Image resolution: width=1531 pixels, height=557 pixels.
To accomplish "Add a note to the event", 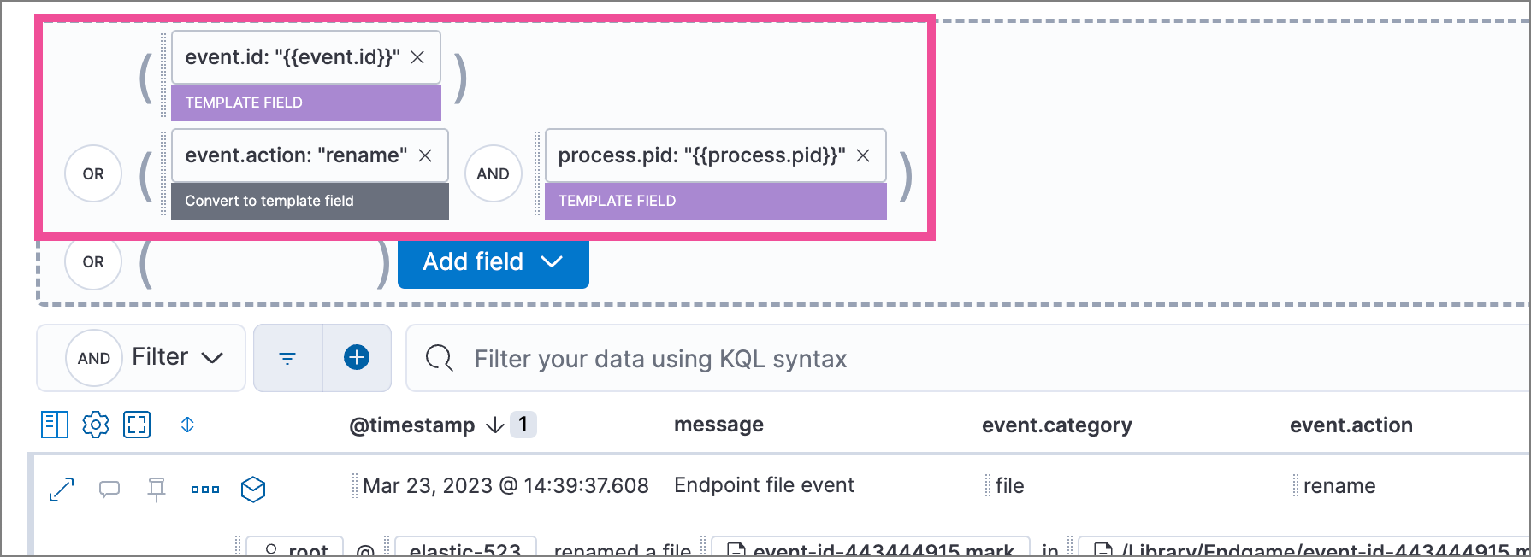I will click(109, 490).
